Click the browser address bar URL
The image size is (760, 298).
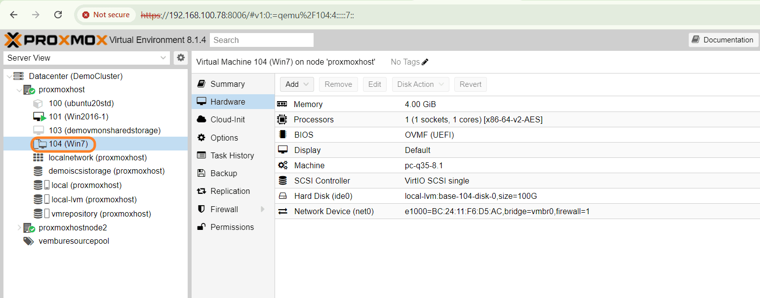point(247,15)
